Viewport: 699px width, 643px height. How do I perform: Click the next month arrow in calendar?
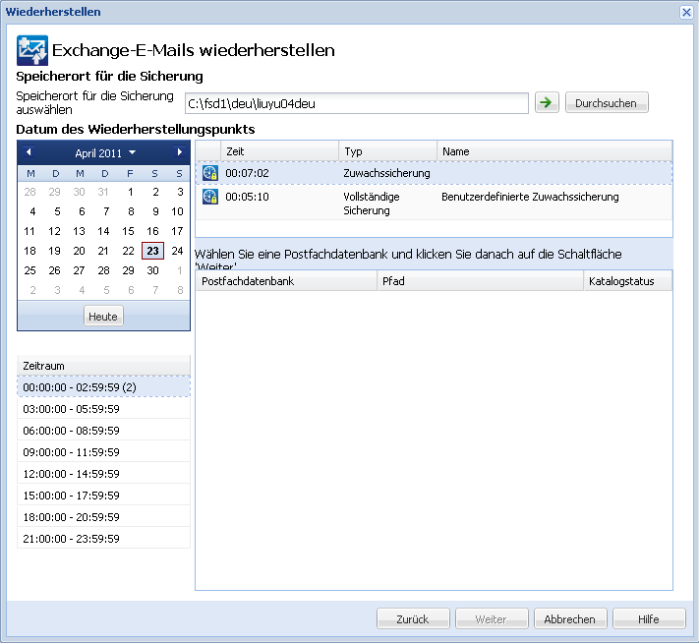pyautogui.click(x=179, y=152)
